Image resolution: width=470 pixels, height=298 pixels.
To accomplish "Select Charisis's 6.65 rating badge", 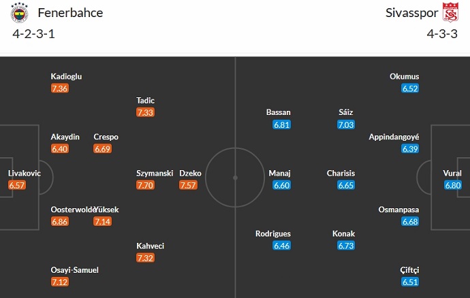I will click(345, 185).
